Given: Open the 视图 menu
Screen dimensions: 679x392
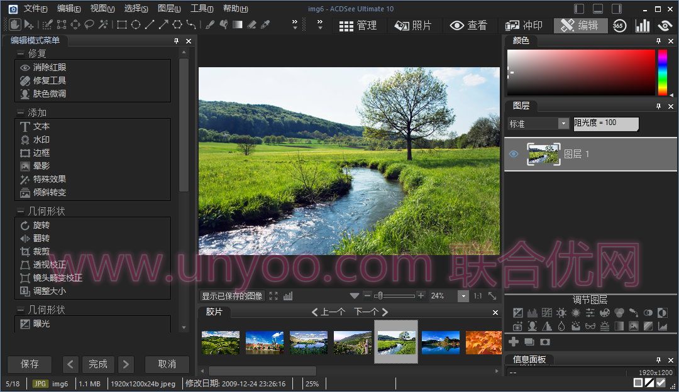Looking at the screenshot, I should point(102,8).
